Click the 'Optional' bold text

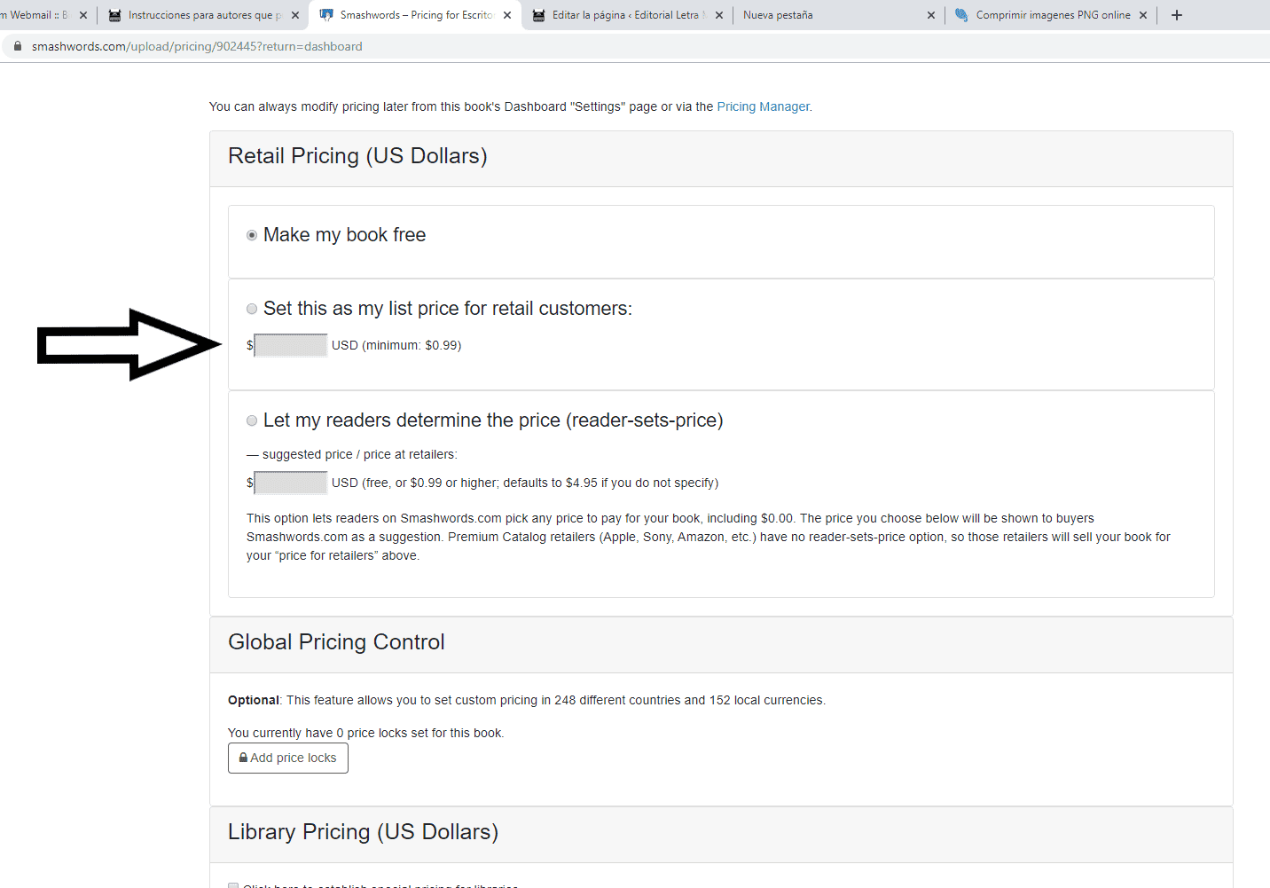[x=254, y=700]
